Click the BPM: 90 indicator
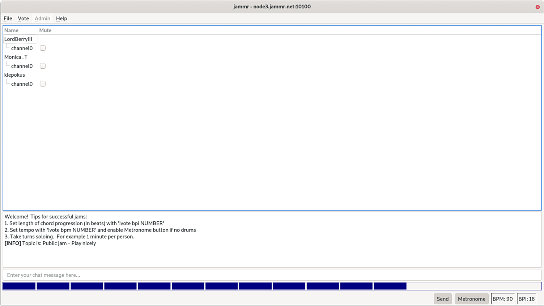 [503, 299]
